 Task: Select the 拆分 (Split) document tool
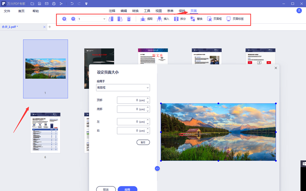pyautogui.click(x=179, y=19)
